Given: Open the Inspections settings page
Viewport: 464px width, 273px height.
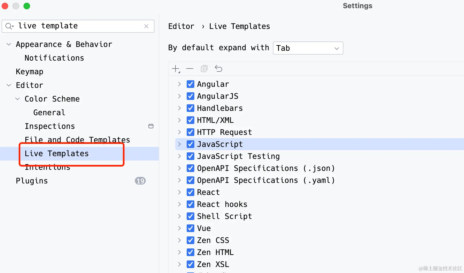Looking at the screenshot, I should [50, 126].
